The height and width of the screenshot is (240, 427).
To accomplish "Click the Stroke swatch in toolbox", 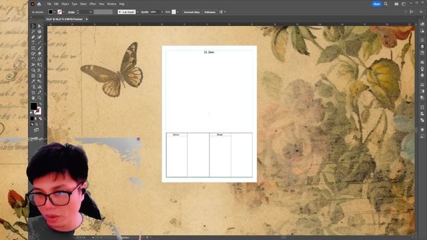I will coord(38,111).
